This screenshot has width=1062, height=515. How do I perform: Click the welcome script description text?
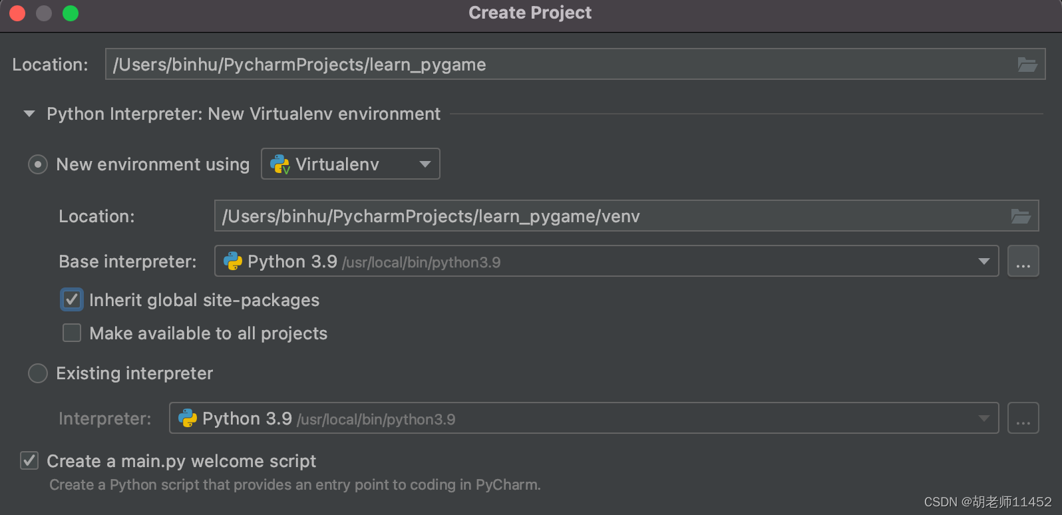(295, 485)
